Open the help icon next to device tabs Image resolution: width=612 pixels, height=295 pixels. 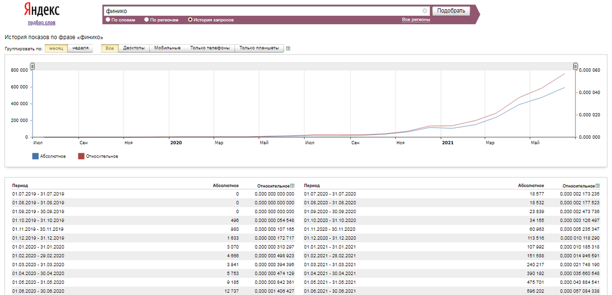[x=288, y=48]
